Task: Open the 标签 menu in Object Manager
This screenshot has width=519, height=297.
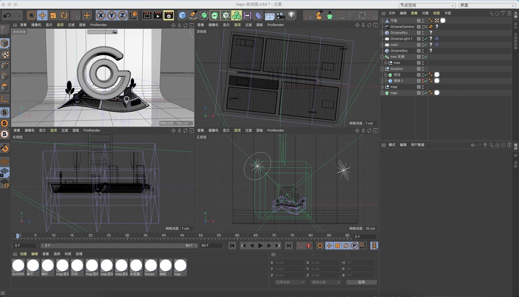Action: coord(436,13)
